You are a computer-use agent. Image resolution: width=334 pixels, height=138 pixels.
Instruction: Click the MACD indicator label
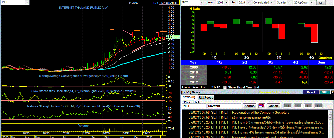pos(84,76)
